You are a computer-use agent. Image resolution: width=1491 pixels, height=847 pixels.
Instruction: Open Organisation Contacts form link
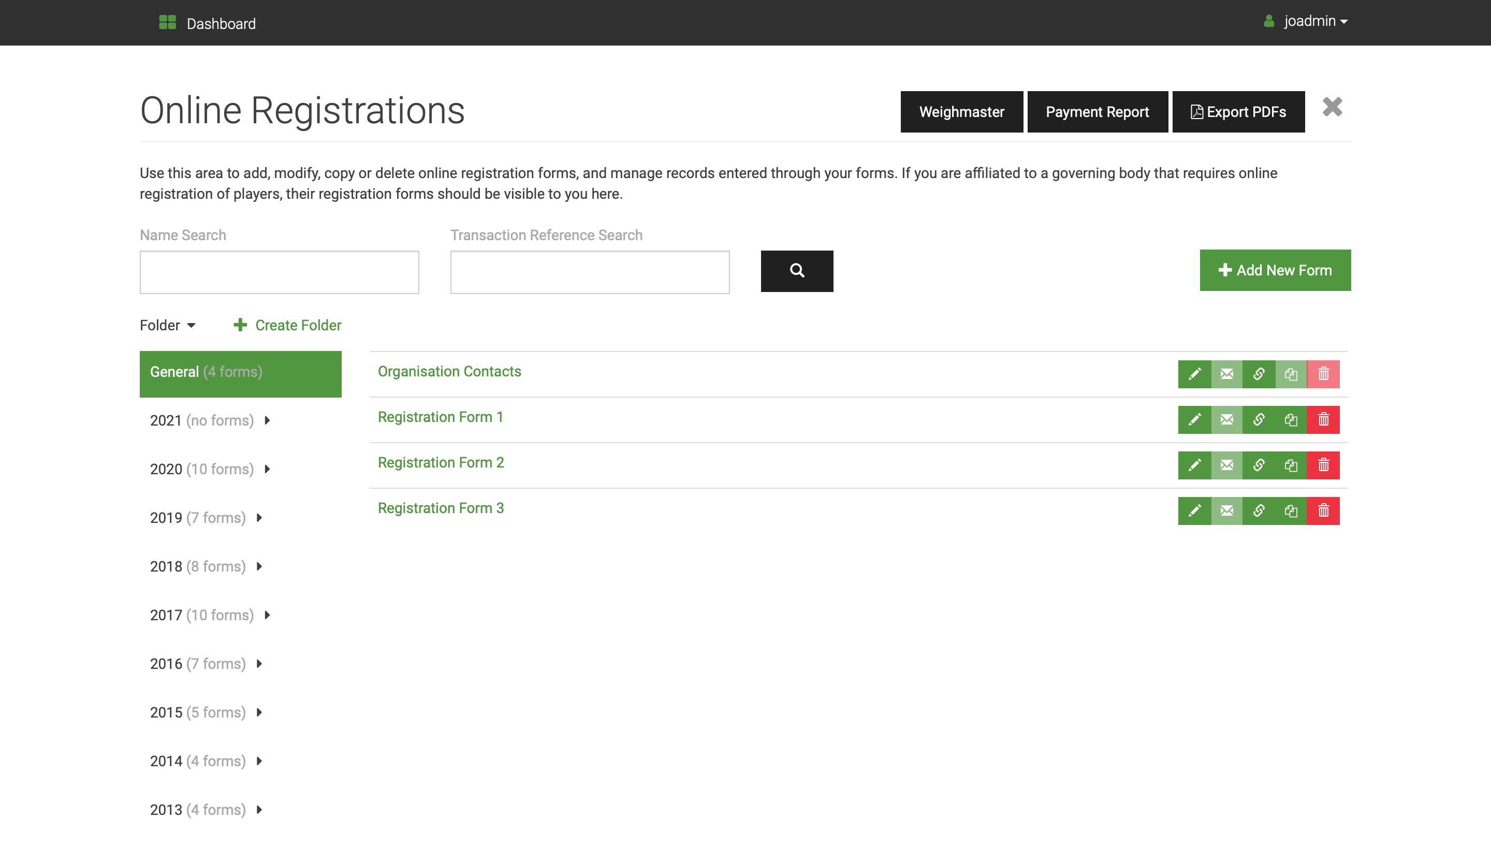449,372
